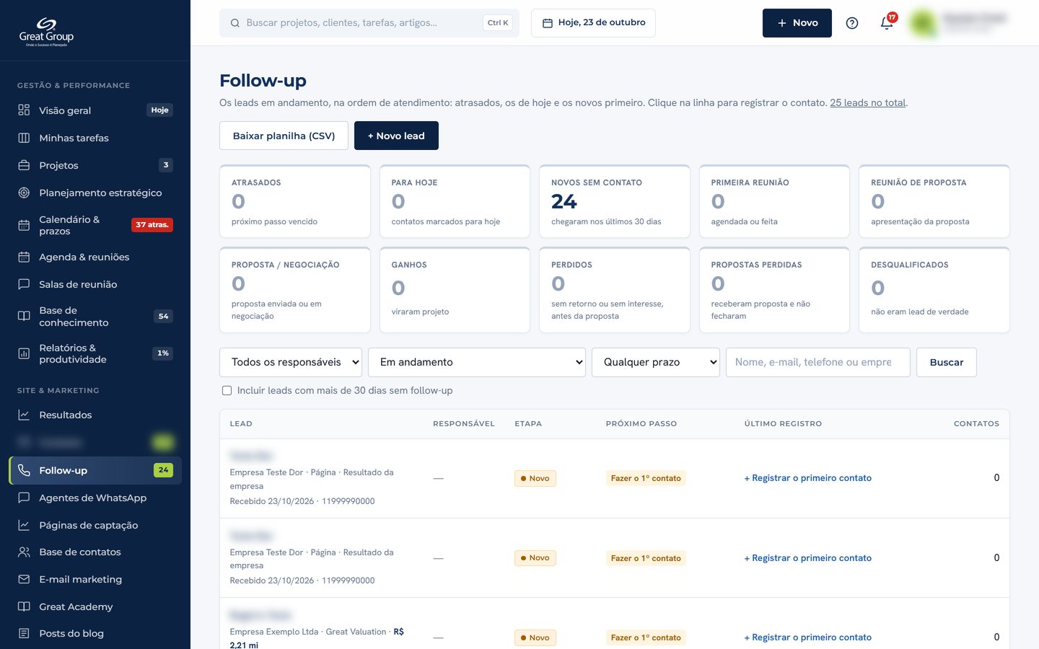
Task: Check Incluir leads com mais de 30 dias
Action: pos(227,390)
